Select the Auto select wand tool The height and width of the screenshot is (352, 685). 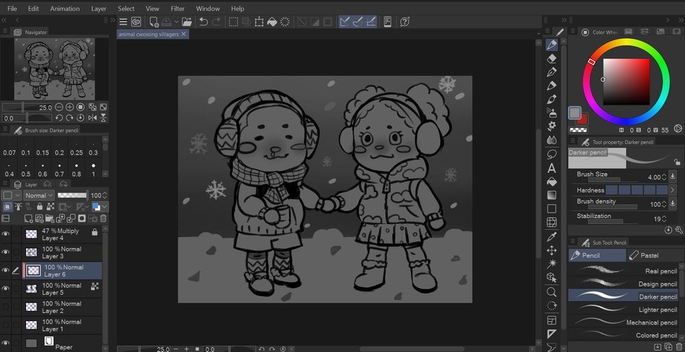[551, 264]
